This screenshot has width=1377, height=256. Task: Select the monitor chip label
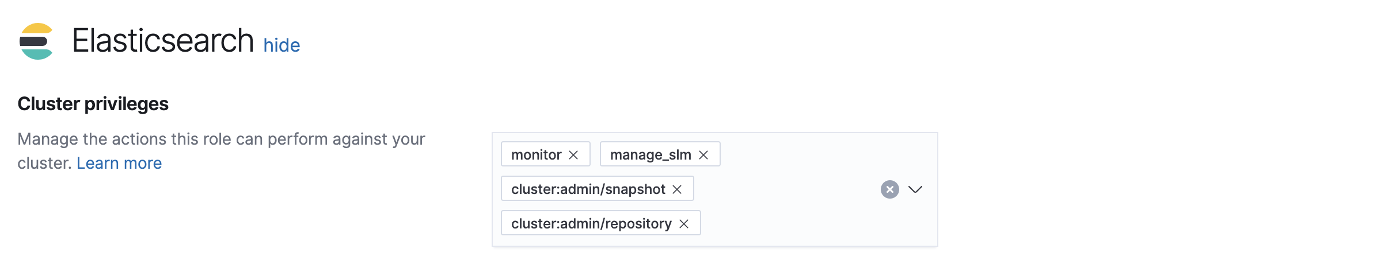[x=536, y=155]
